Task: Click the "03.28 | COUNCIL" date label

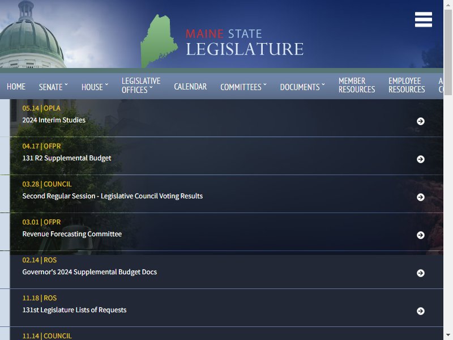Action: (47, 184)
